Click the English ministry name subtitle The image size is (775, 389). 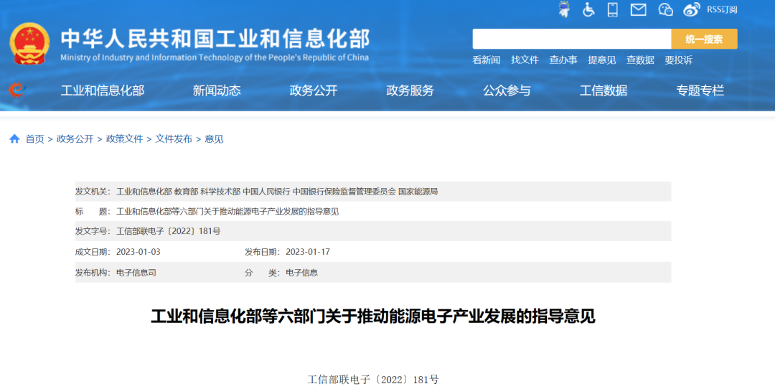[215, 57]
